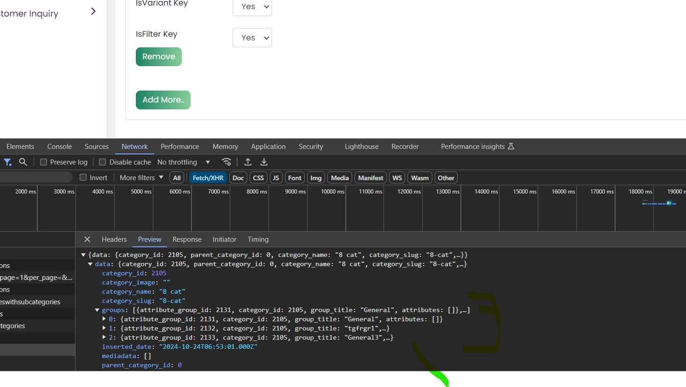The image size is (686, 387).
Task: Filter requests by Font type
Action: coord(295,178)
